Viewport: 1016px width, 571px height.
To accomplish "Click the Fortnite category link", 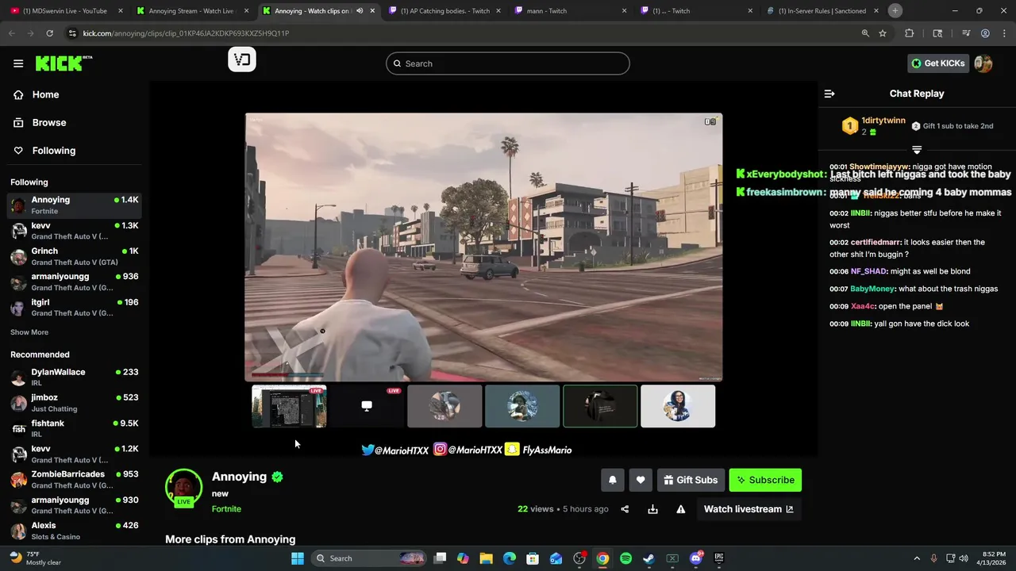I will click(x=226, y=509).
